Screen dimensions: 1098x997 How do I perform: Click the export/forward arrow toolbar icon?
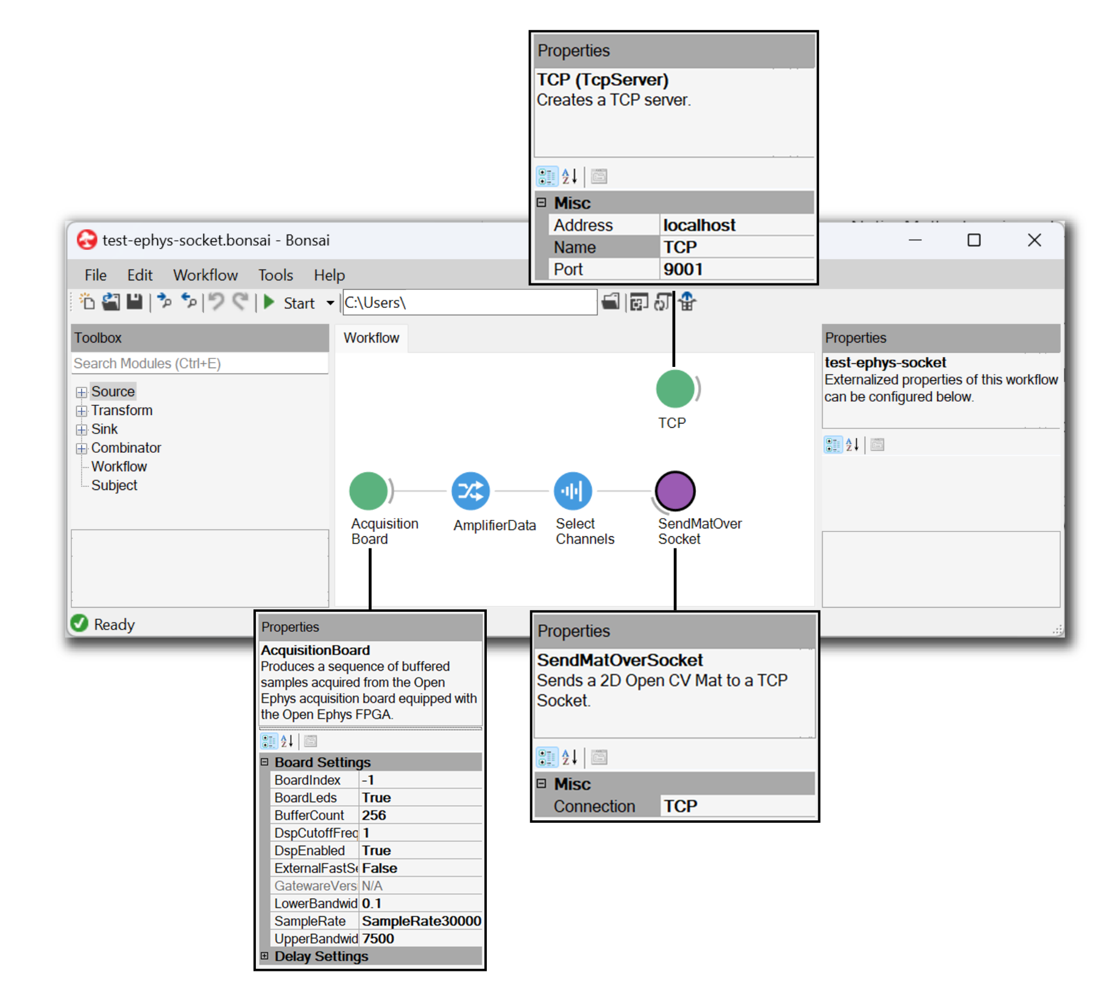pos(164,302)
